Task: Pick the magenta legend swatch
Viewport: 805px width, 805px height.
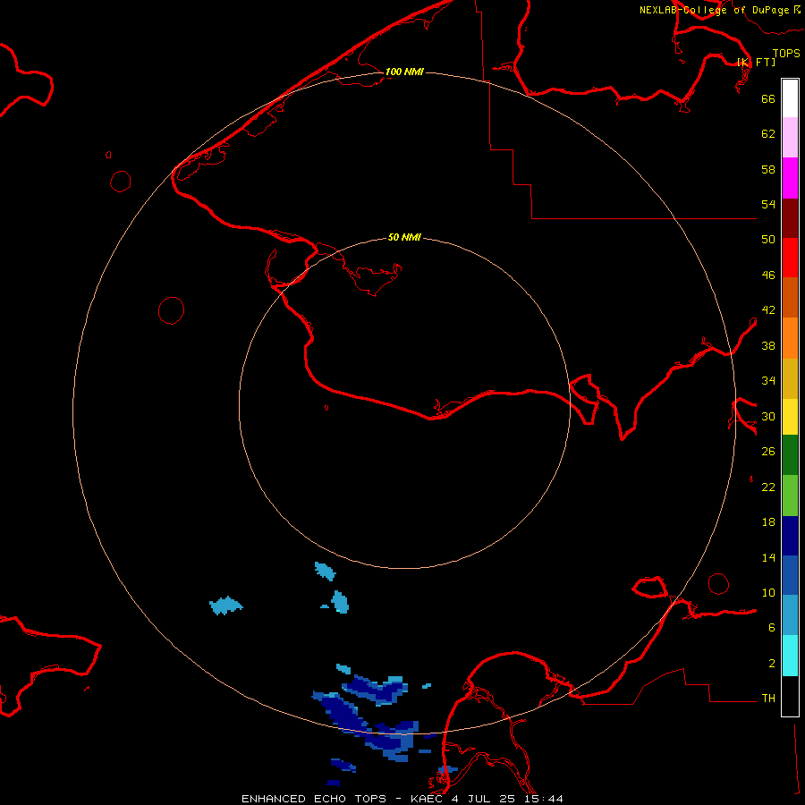Action: [790, 178]
